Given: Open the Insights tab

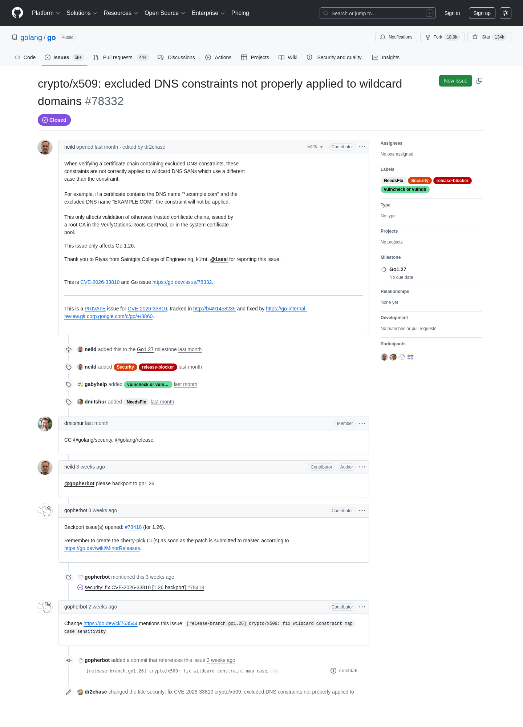Looking at the screenshot, I should coord(386,57).
